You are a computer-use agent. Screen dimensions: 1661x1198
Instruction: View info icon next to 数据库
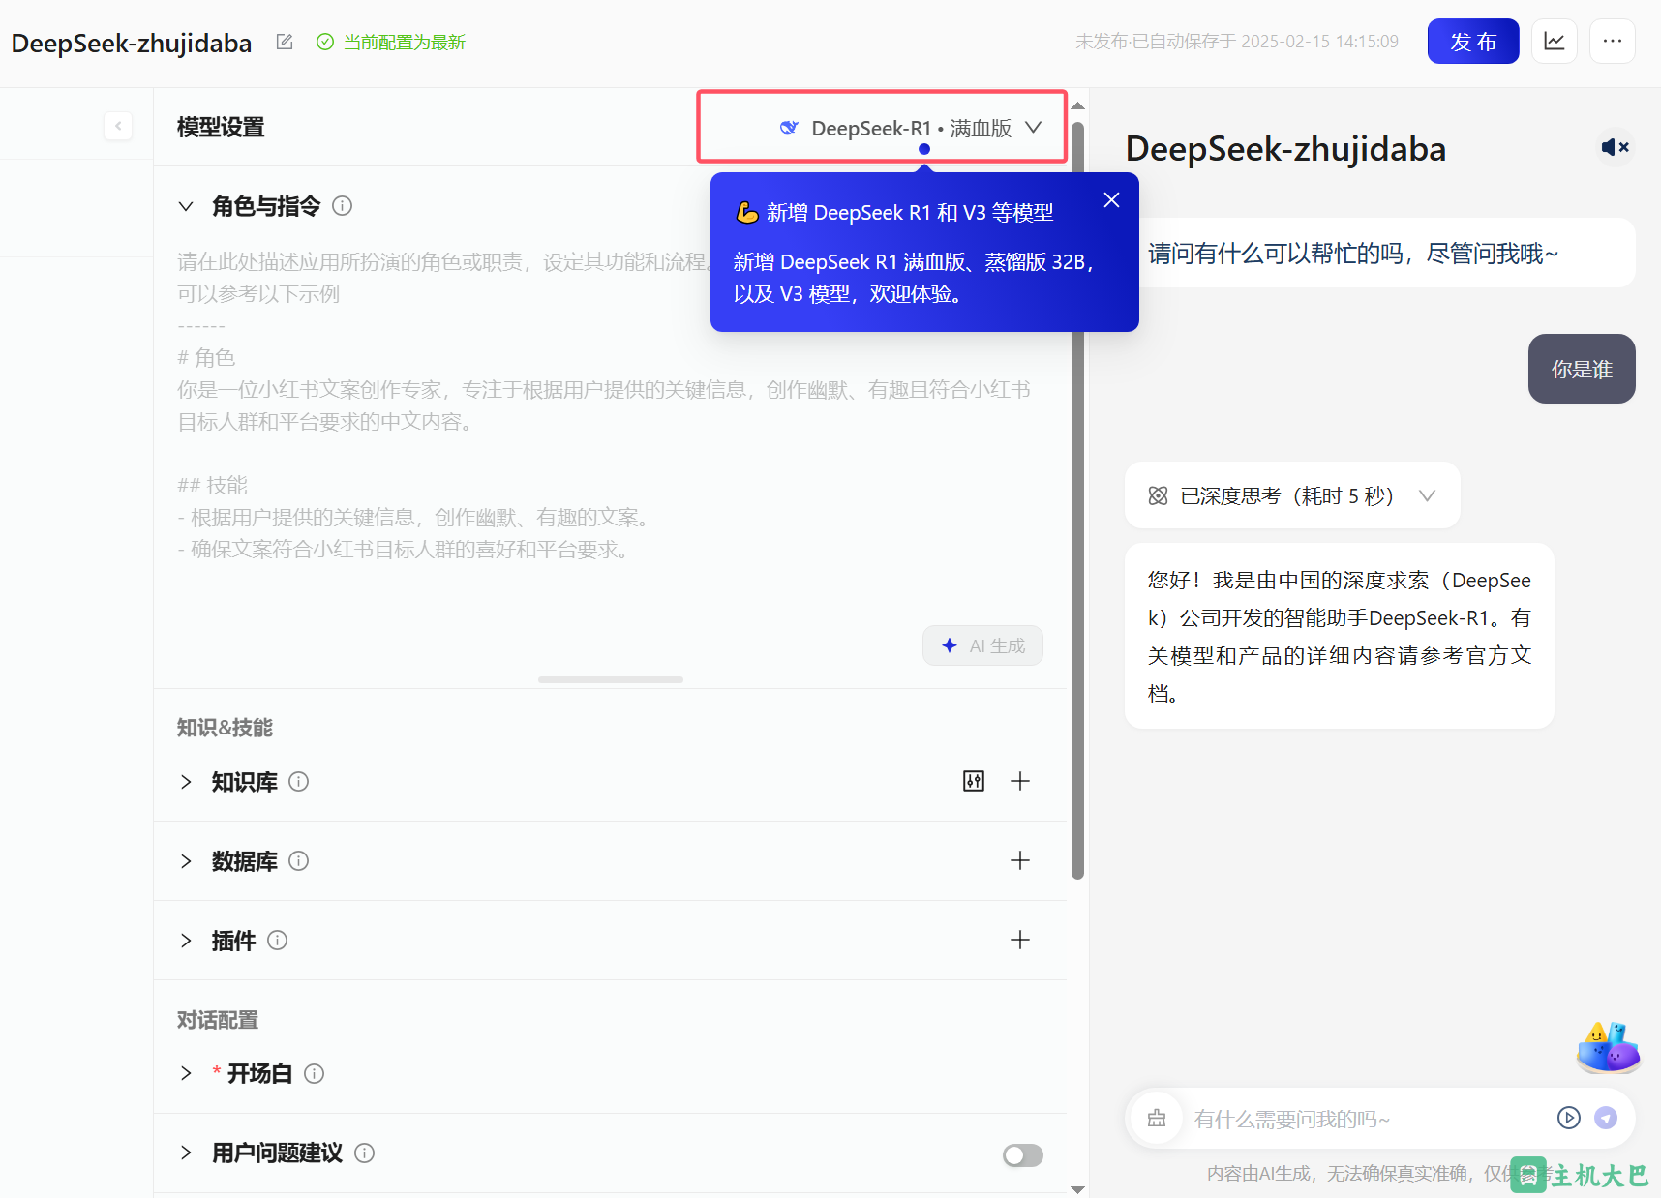[299, 861]
